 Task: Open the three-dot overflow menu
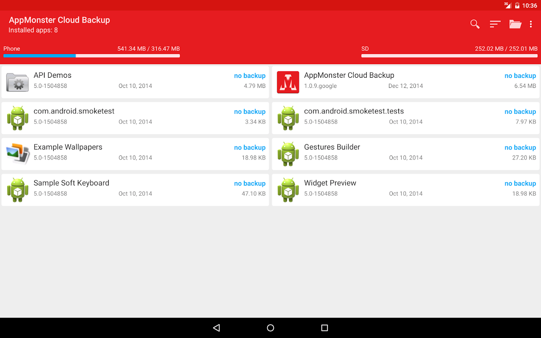coord(531,24)
